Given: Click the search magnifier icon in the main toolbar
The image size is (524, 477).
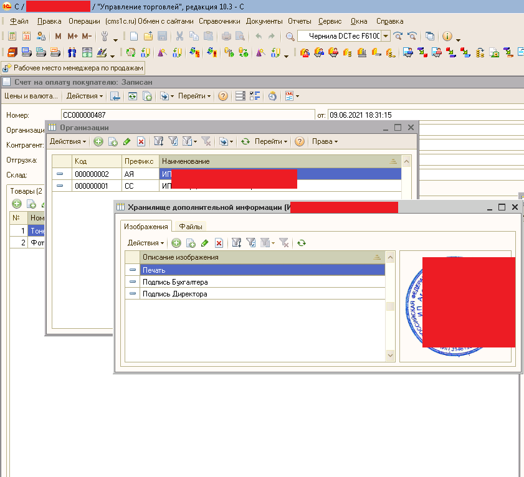Looking at the screenshot, I should [x=290, y=36].
